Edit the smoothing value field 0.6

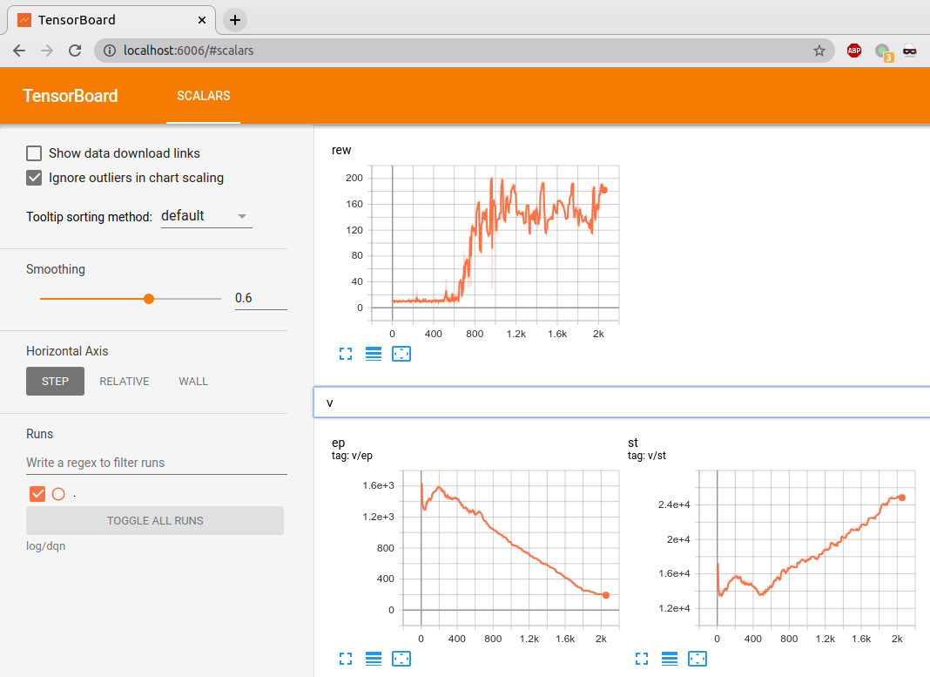261,299
